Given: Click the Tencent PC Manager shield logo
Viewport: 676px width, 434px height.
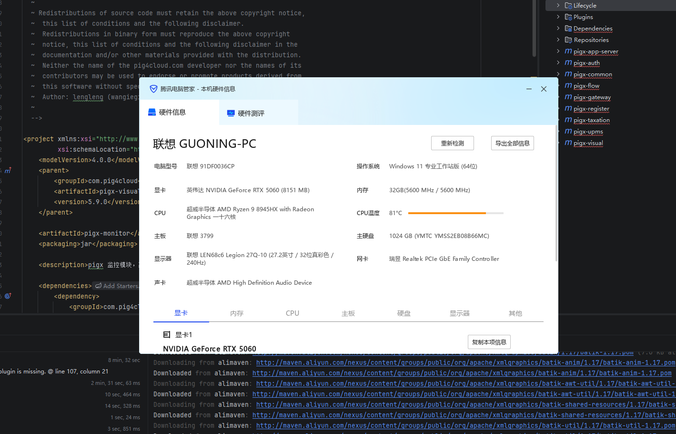Looking at the screenshot, I should 153,89.
